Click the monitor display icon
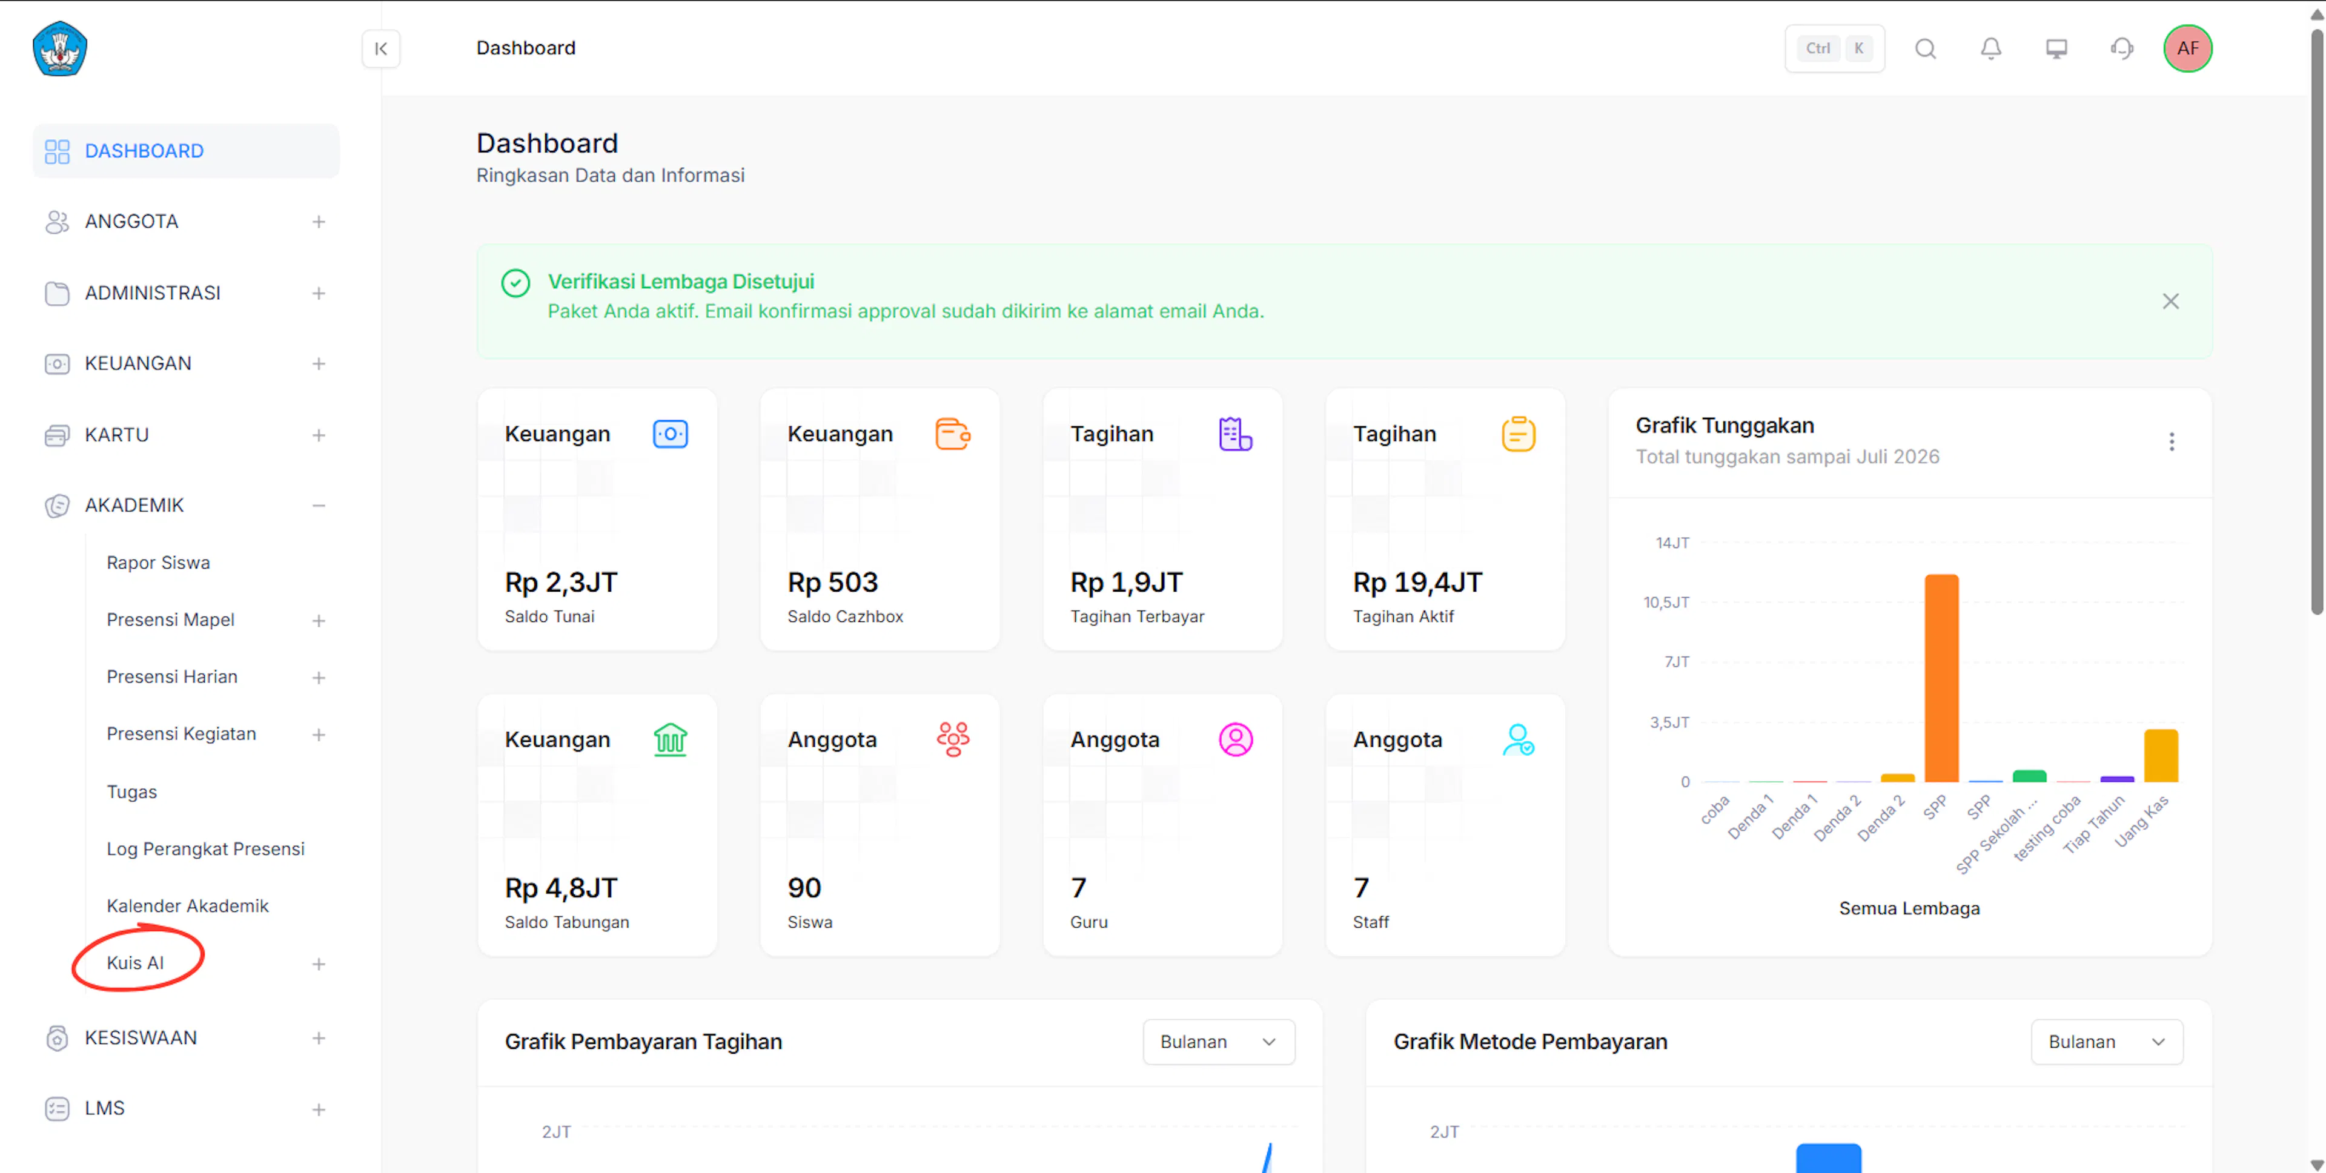Viewport: 2326px width, 1173px height. point(2056,49)
